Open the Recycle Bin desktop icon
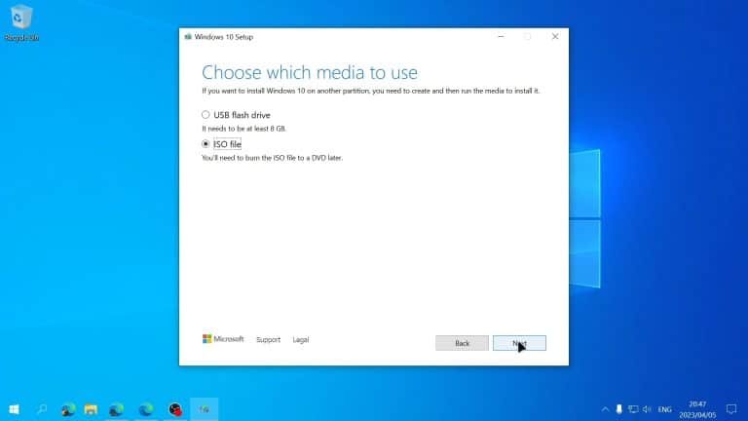748x421 pixels. 21,23
